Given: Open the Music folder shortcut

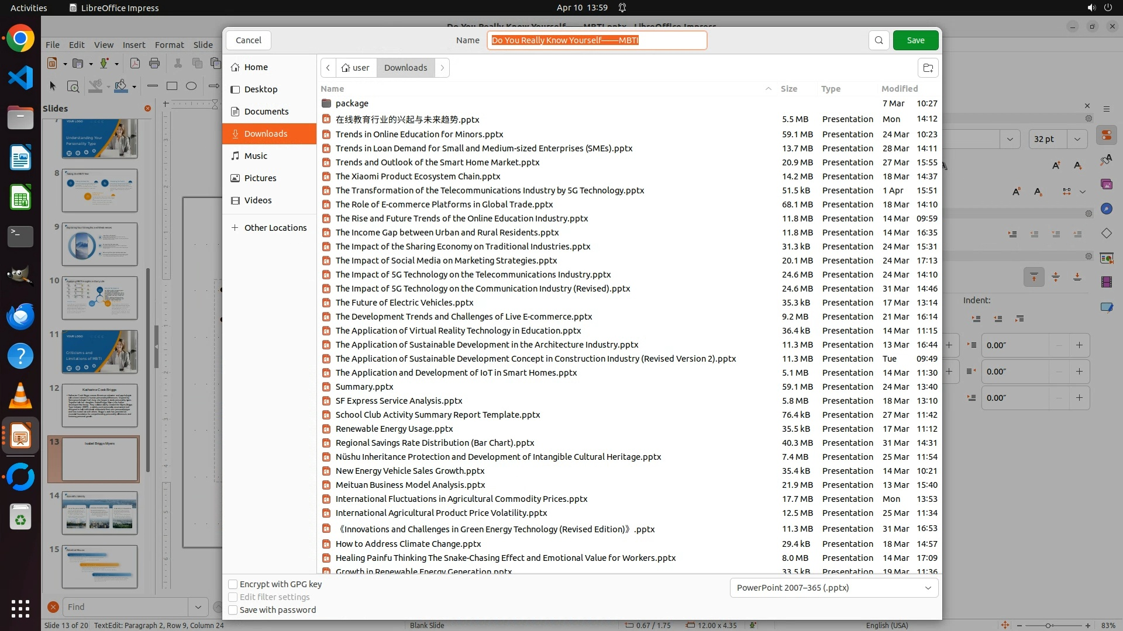Looking at the screenshot, I should pyautogui.click(x=256, y=156).
